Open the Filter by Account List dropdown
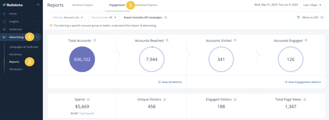This screenshot has height=120, width=329. [x=68, y=18]
